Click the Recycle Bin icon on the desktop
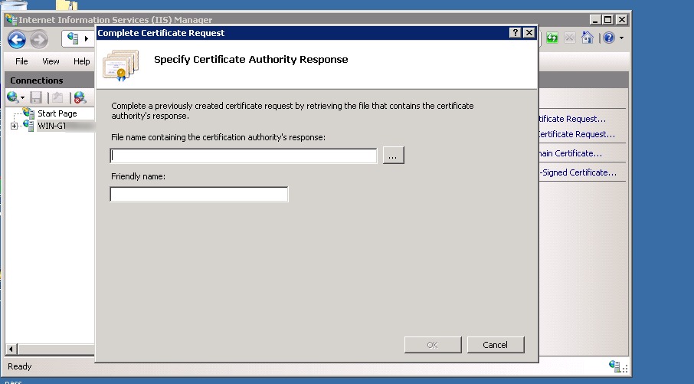Screen dimensions: 694x384 pyautogui.click(x=13, y=5)
